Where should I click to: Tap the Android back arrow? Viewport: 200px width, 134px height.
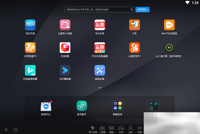[x=6, y=130]
